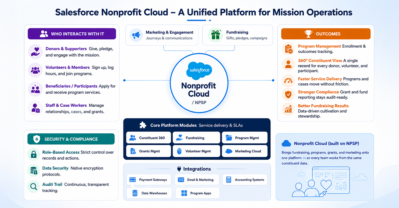Click the Beneficiaries / Participants icon
The image size is (399, 208).
(x=35, y=89)
